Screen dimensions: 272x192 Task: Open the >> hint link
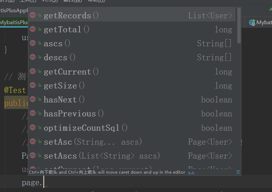[x=191, y=172]
